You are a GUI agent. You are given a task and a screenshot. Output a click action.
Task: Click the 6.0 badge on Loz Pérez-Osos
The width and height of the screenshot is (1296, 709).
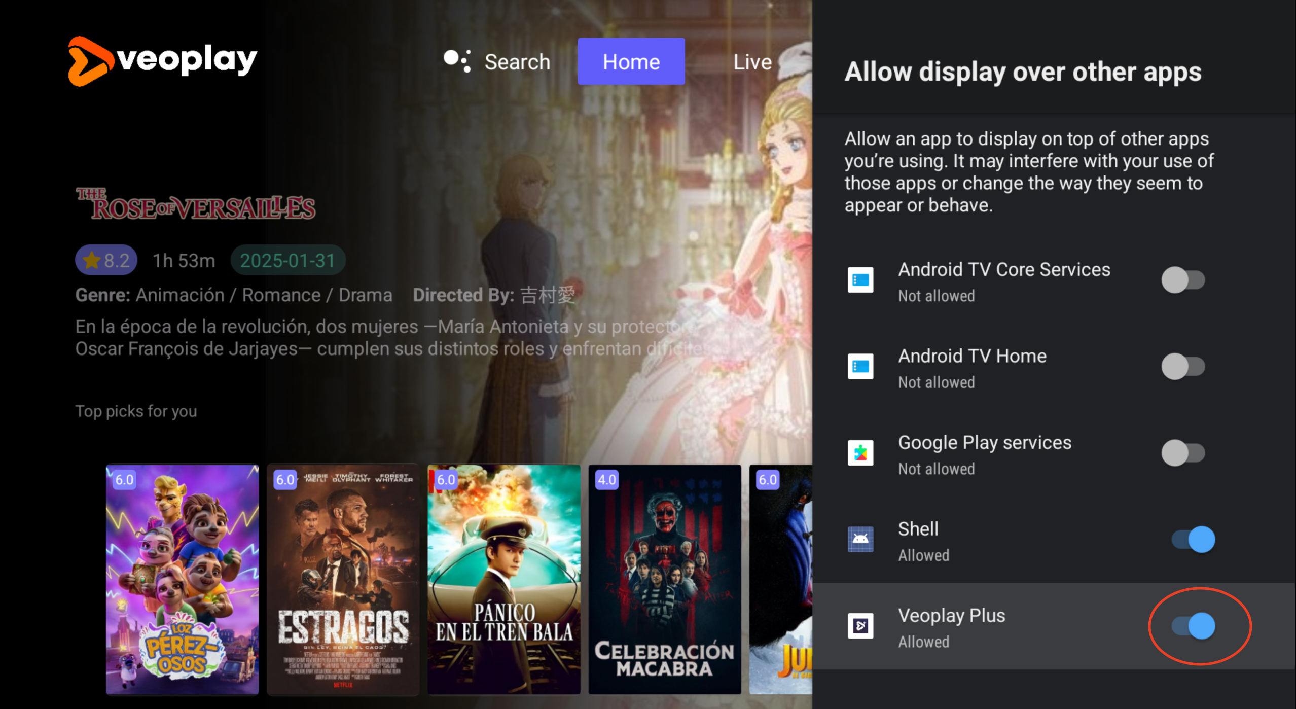click(x=124, y=480)
